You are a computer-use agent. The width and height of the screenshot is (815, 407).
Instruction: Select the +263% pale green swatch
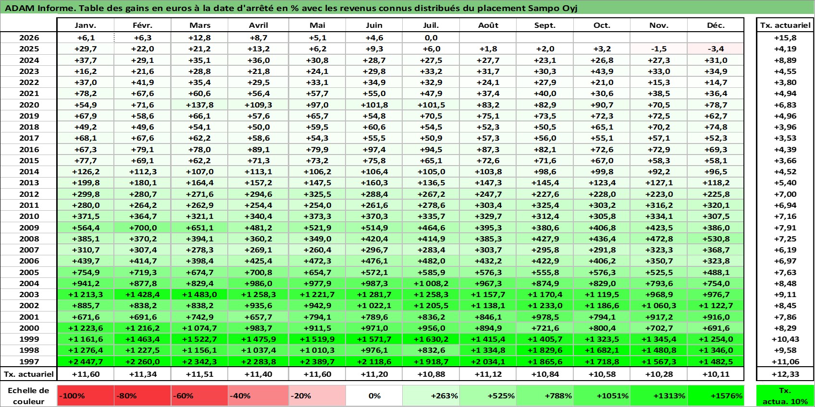click(x=431, y=395)
